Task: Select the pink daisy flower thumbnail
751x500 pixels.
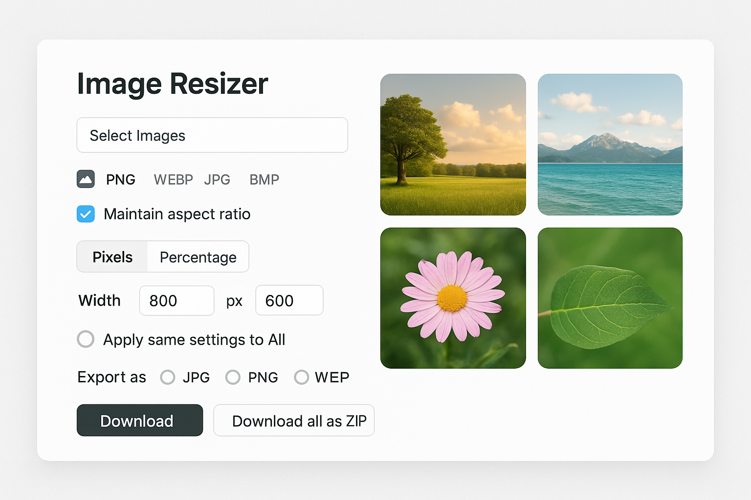Action: point(453,298)
